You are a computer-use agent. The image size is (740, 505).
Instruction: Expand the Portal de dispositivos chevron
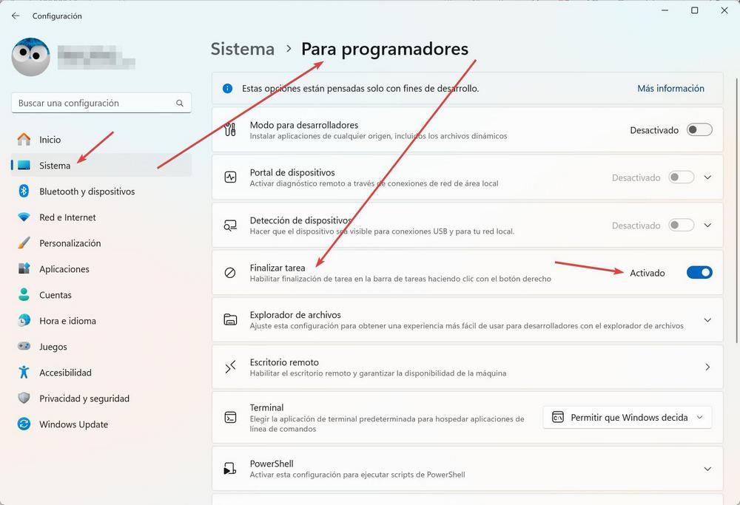(707, 177)
